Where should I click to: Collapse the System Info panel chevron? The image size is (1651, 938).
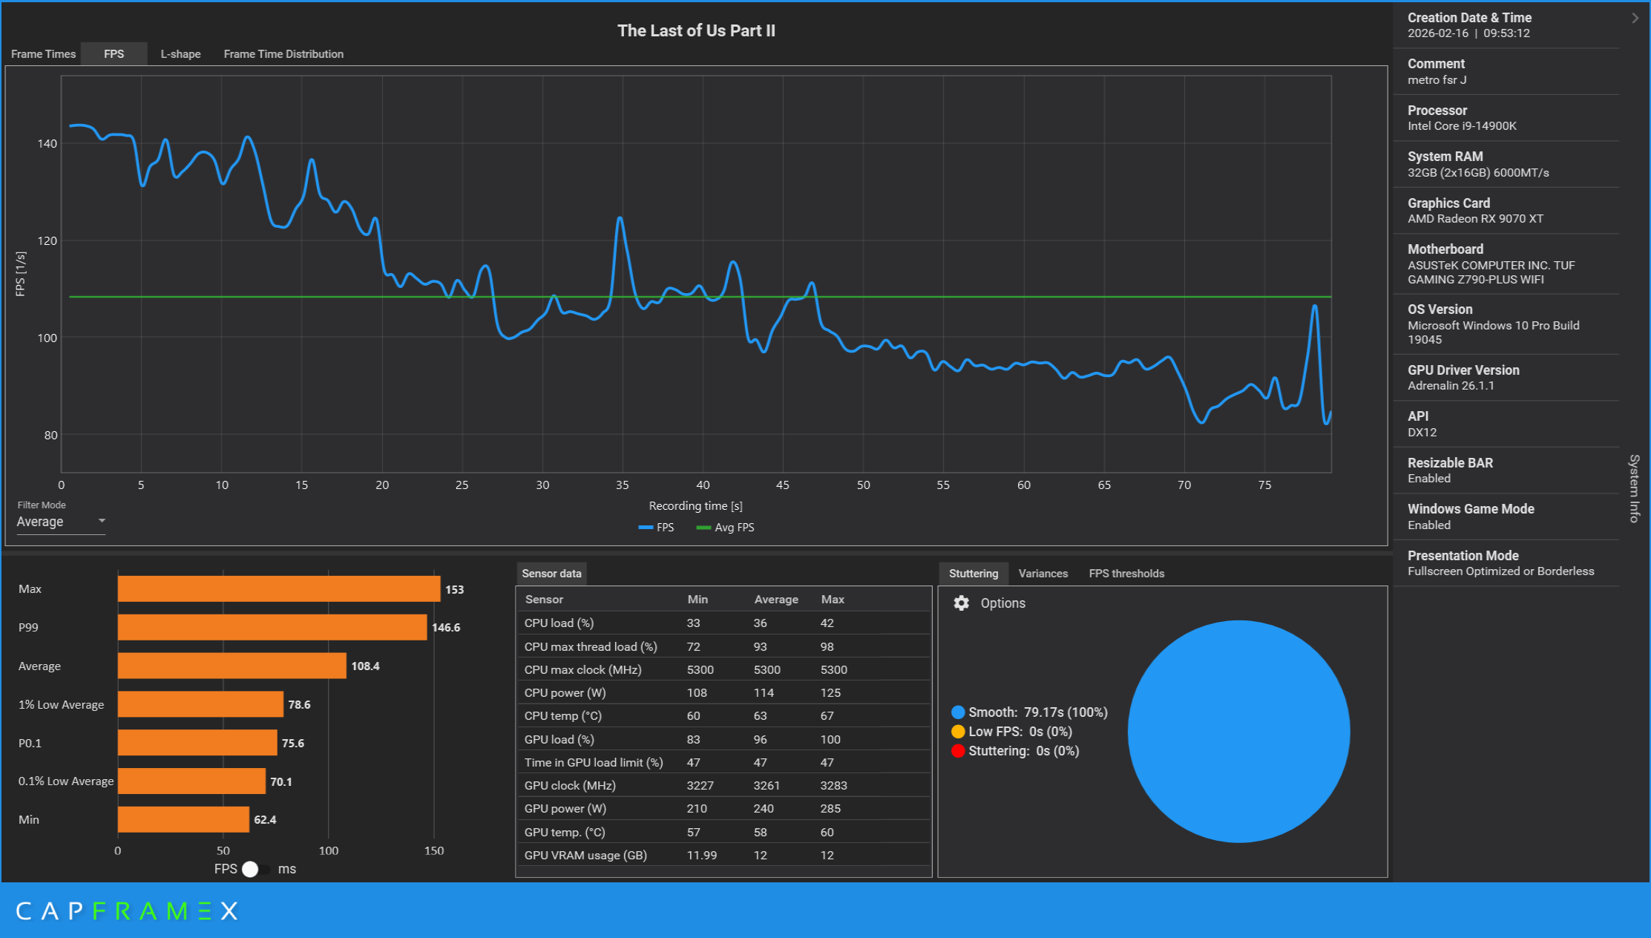[1635, 18]
